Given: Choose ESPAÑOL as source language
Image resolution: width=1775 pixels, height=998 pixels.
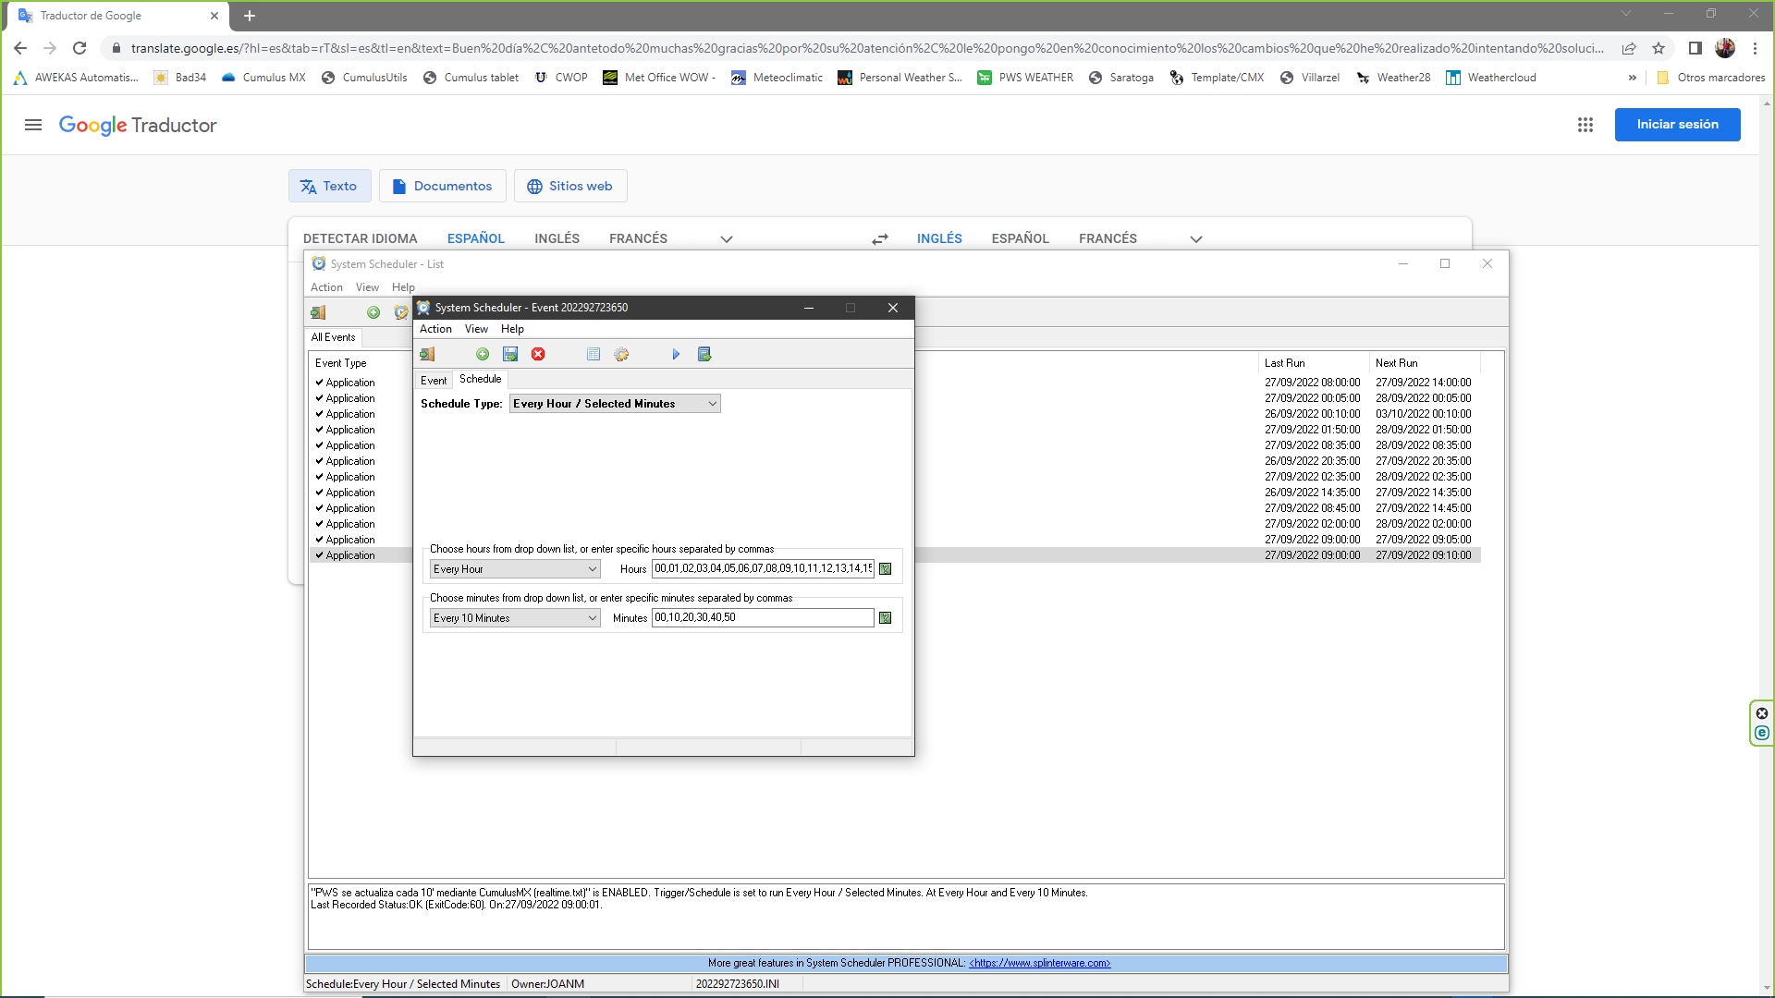Looking at the screenshot, I should pos(476,238).
